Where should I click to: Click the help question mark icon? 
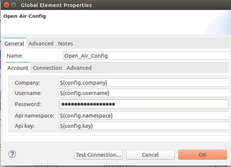tap(12, 154)
